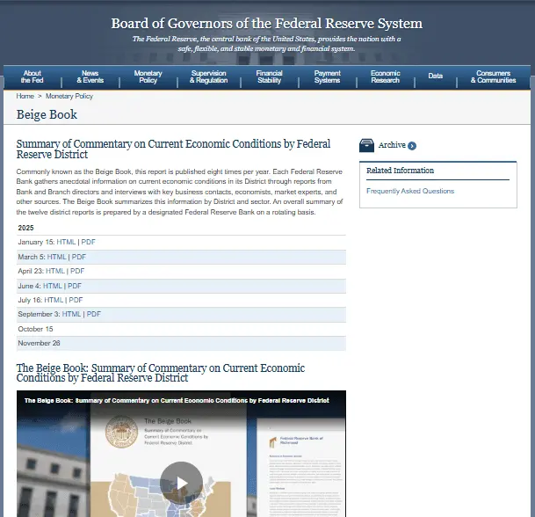Open the Economic Research menu
Image resolution: width=535 pixels, height=517 pixels.
pos(385,76)
